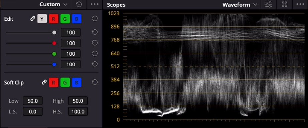Reset the red intensity slider value
308x128 pixels.
95,43
